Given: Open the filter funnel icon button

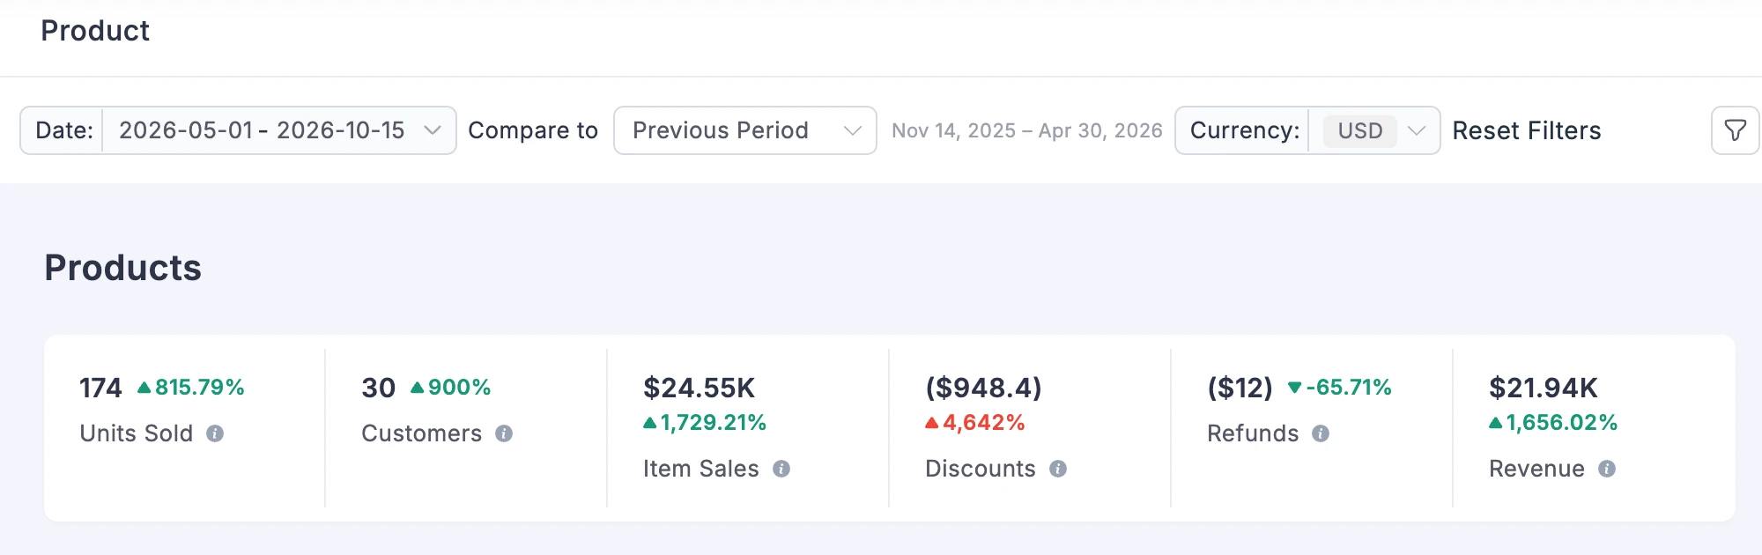Looking at the screenshot, I should (1735, 130).
